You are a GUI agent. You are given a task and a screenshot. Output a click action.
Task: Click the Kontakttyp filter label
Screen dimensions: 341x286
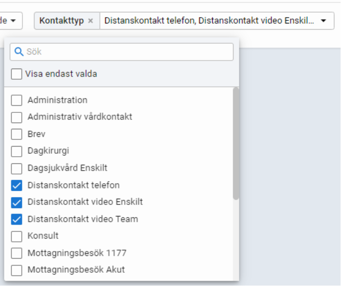(x=61, y=21)
